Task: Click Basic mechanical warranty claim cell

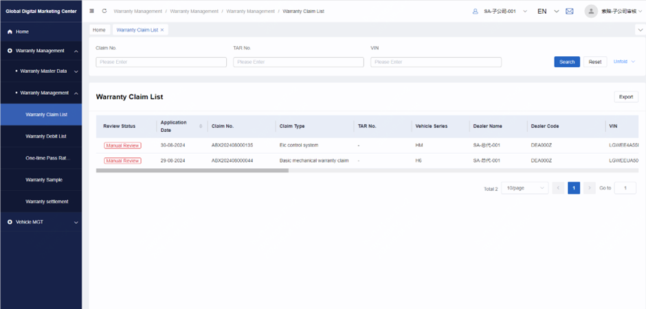Action: pyautogui.click(x=314, y=161)
